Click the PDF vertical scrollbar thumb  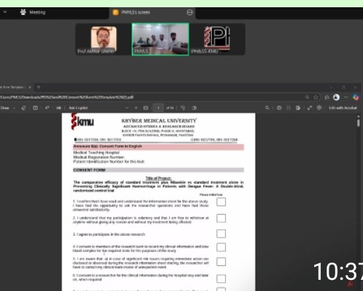pyautogui.click(x=358, y=122)
